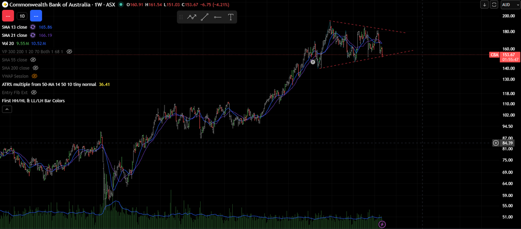
Task: Click the green market status dot
Action: point(121,5)
